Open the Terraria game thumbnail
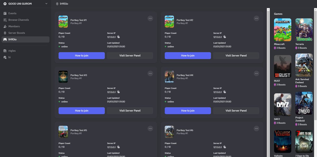The image size is (317, 157). pos(304,30)
